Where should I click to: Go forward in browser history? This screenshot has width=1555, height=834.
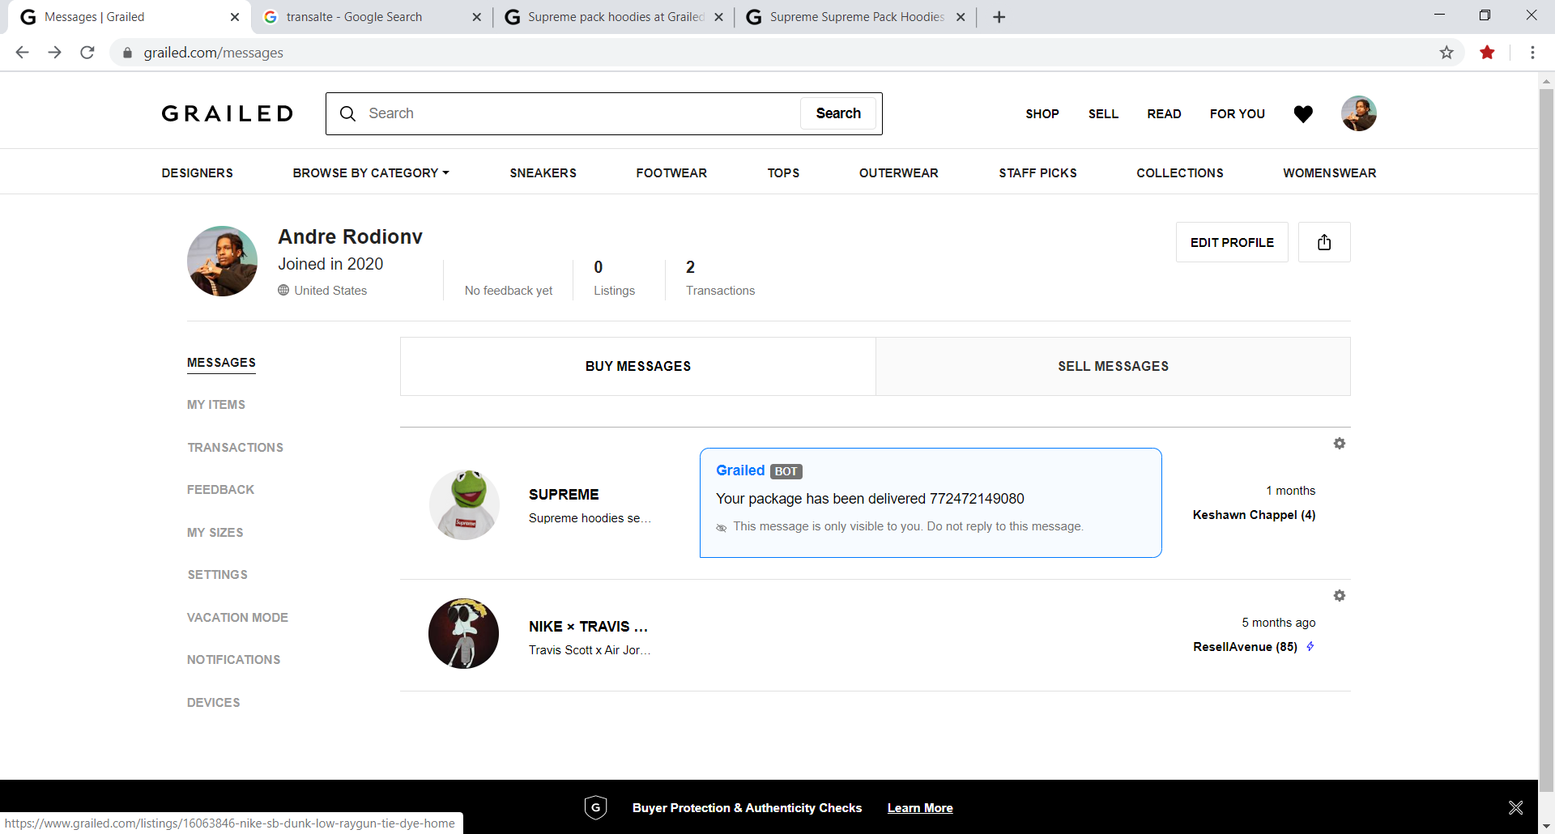coord(54,53)
